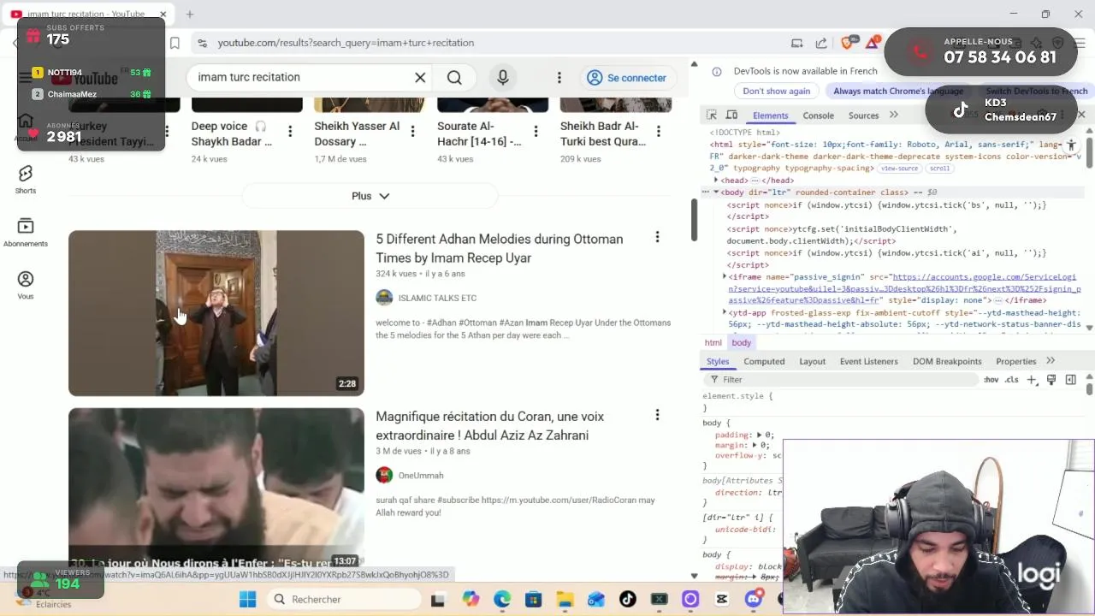Click the page vertical scrollbar thumb

[694, 220]
